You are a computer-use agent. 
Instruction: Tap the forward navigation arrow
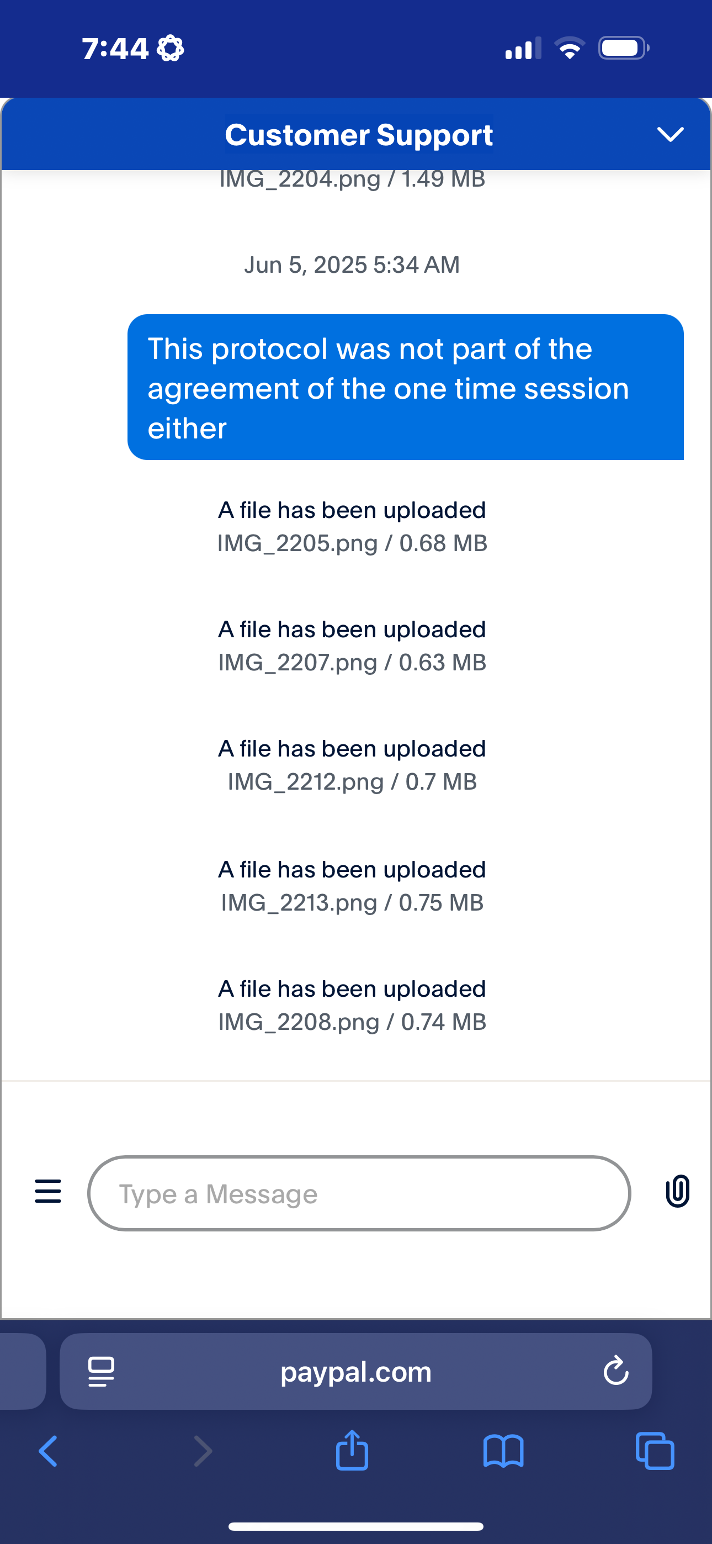[203, 1451]
